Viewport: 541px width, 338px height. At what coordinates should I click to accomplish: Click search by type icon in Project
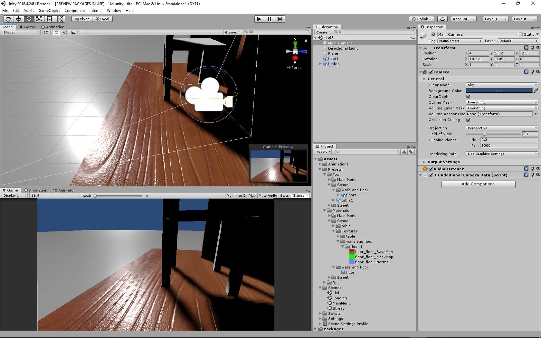pos(404,152)
